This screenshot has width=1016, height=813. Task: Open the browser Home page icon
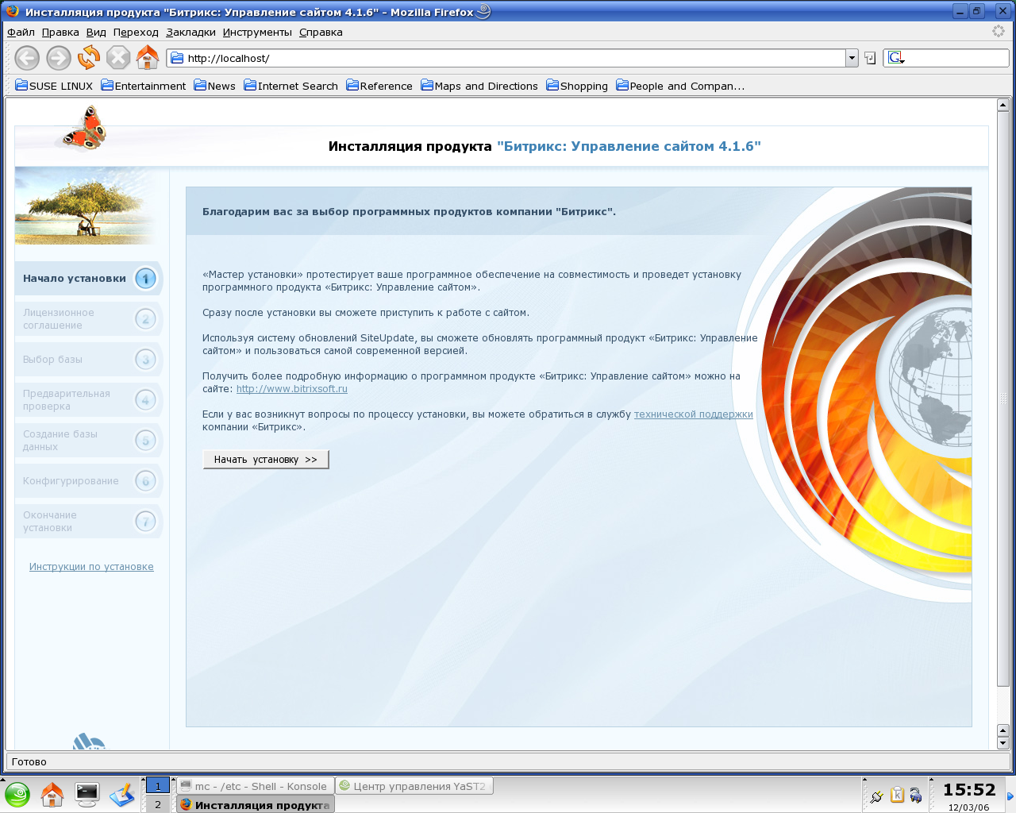[x=148, y=57]
